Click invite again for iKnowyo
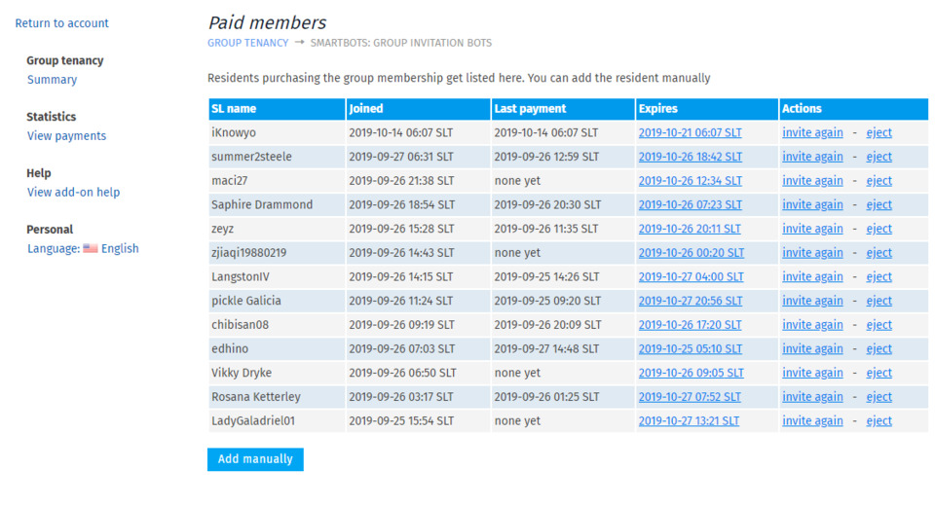The width and height of the screenshot is (935, 506). pos(812,133)
